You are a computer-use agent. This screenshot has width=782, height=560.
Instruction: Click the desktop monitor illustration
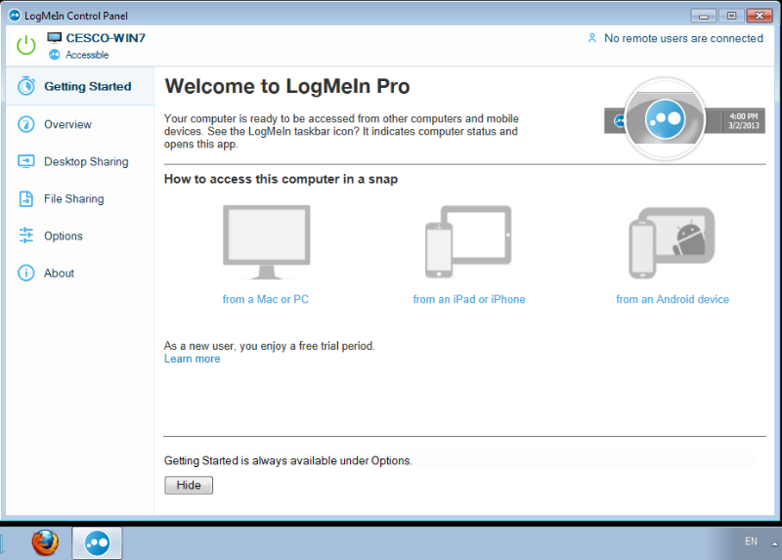266,241
